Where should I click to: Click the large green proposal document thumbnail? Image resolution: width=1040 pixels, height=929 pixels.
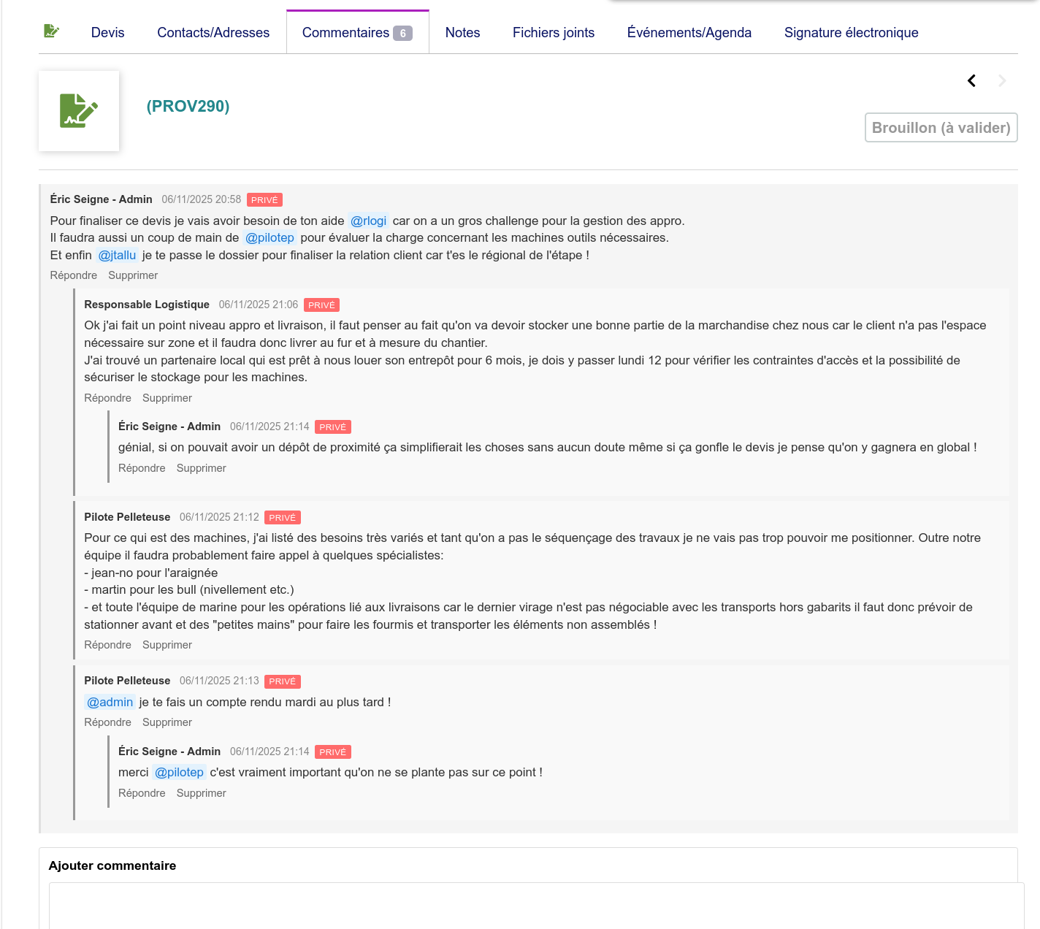click(79, 111)
